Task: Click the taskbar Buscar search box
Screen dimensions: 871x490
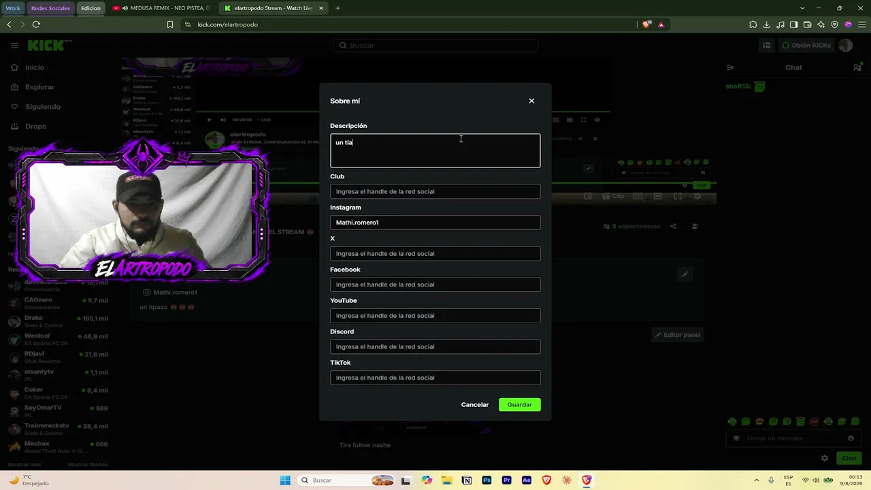Action: coord(347,480)
